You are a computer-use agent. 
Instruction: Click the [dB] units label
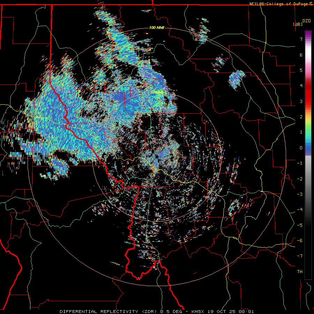tap(298, 24)
